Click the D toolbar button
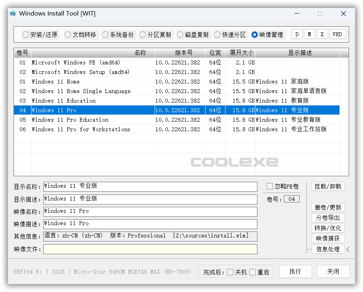Screen dimensions: 363x292 click(x=297, y=35)
